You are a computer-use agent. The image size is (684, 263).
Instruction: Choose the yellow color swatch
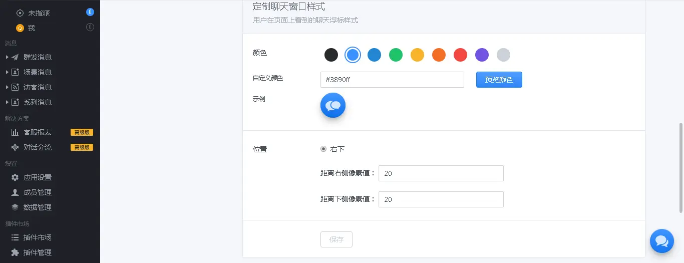pos(418,55)
